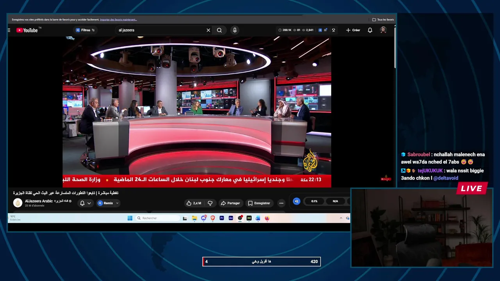The image size is (500, 281).
Task: Clear the search query with the X
Action: click(x=208, y=30)
